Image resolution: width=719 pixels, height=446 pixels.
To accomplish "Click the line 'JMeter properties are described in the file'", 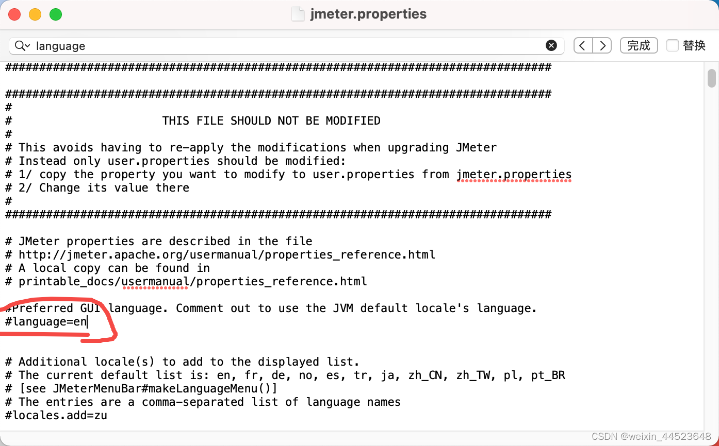I will click(x=158, y=241).
